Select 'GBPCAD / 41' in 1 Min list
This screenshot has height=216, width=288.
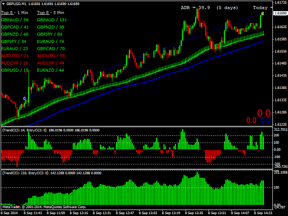coord(15,27)
